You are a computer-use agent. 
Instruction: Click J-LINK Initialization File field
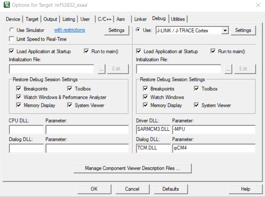point(179,69)
